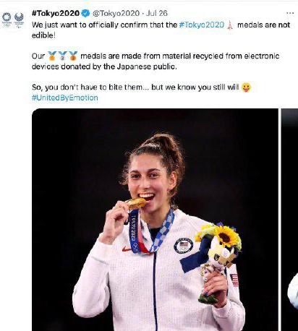Click the sentence saying medals are not edible
The width and height of the screenshot is (298, 331).
coord(161,30)
